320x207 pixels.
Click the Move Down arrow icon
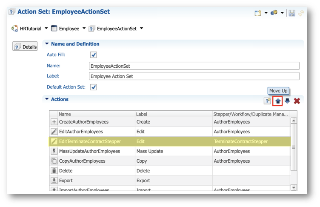pos(287,101)
